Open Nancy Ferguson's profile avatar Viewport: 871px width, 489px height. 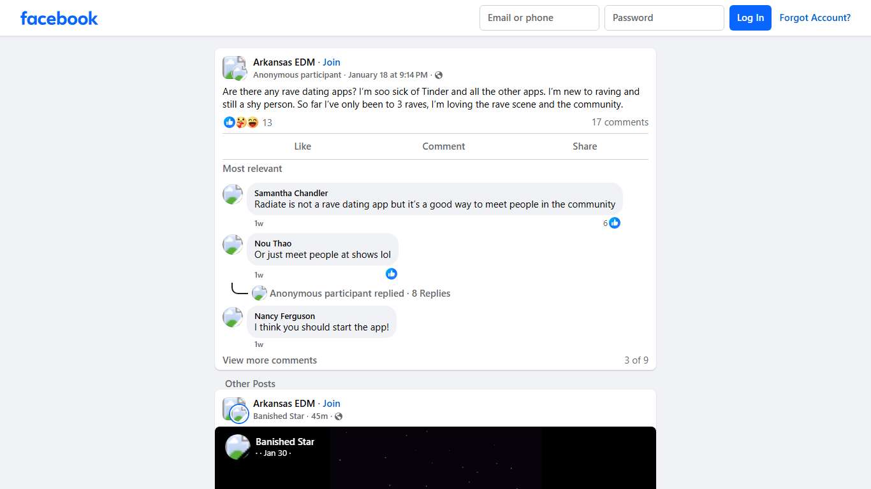(x=233, y=317)
